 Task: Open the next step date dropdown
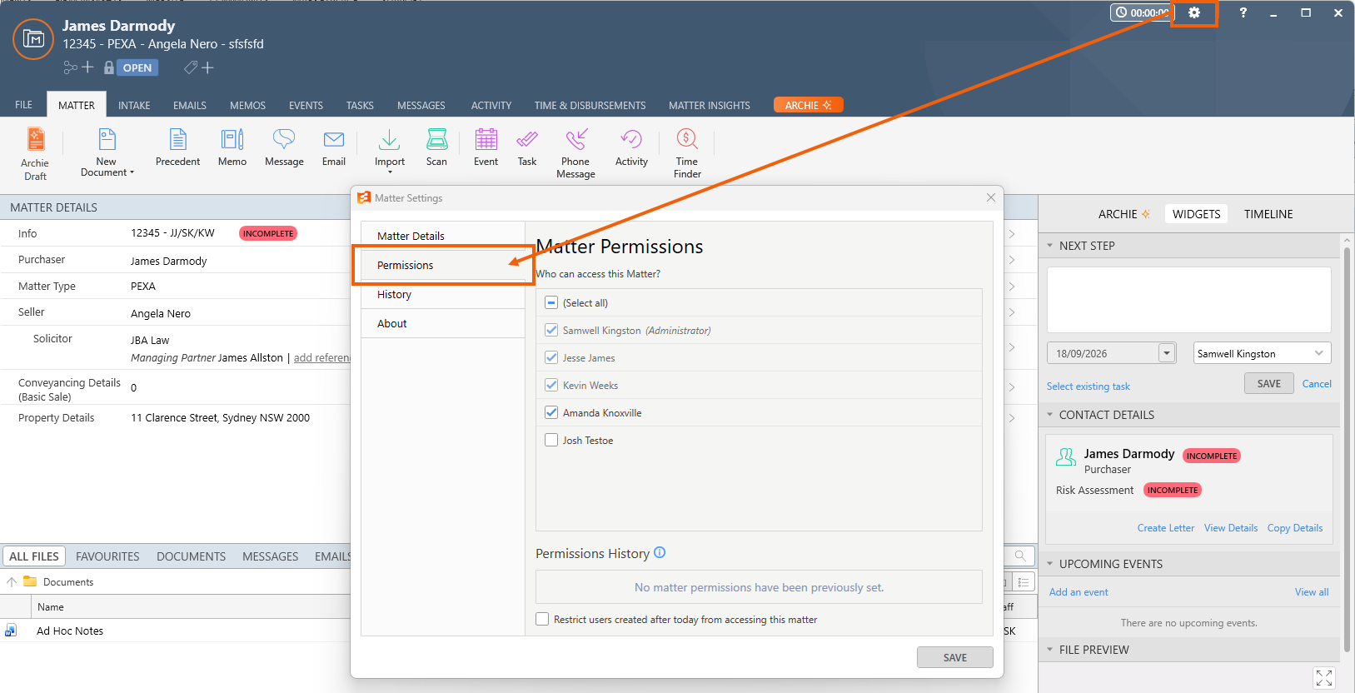coord(1167,353)
